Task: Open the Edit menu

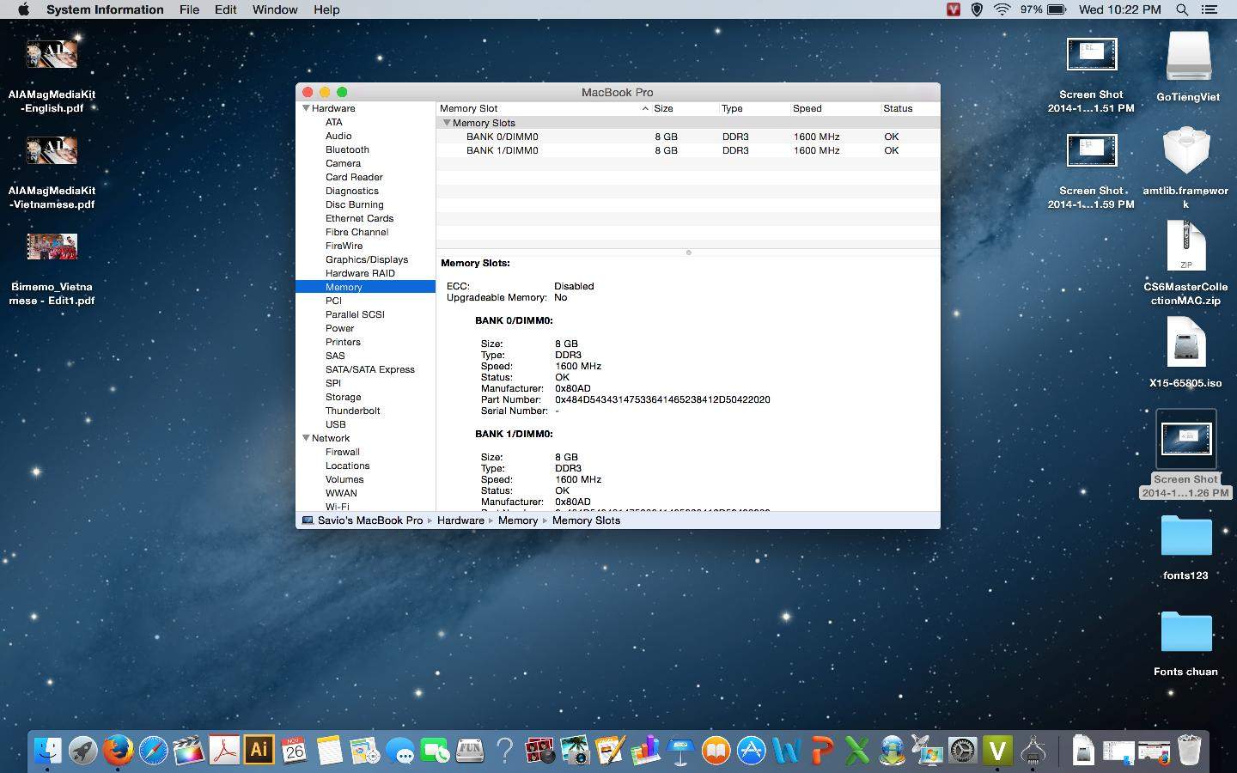Action: pos(226,9)
